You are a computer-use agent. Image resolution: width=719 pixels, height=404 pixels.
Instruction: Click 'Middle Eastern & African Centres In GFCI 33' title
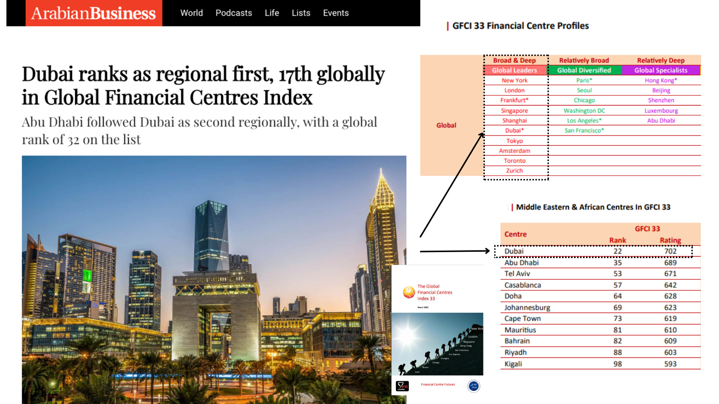593,207
